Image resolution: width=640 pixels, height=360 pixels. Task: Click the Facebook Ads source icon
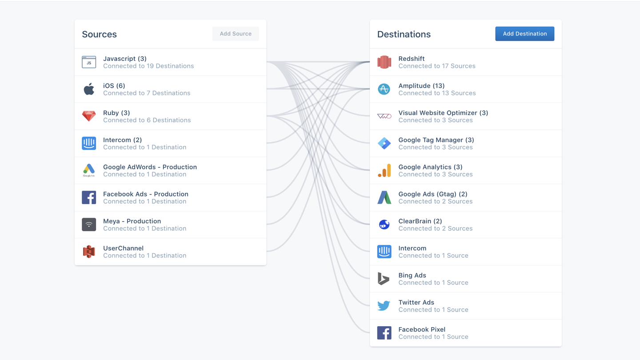click(89, 197)
